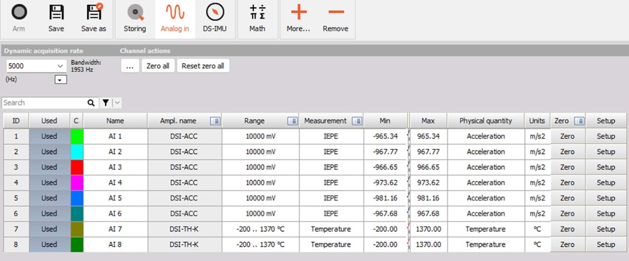Click the IEPE measurement cell for AI 2
Viewport: 629px width, 261px height.
coord(331,152)
